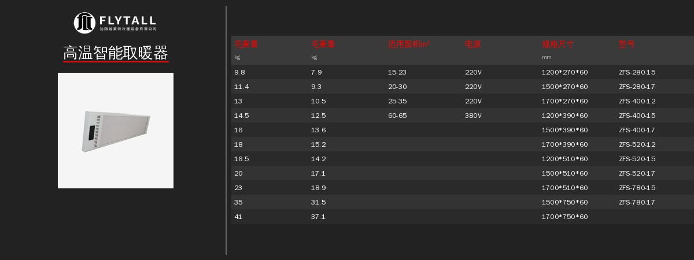
Task: Click the 15-23 area range cell
Action: click(397, 72)
